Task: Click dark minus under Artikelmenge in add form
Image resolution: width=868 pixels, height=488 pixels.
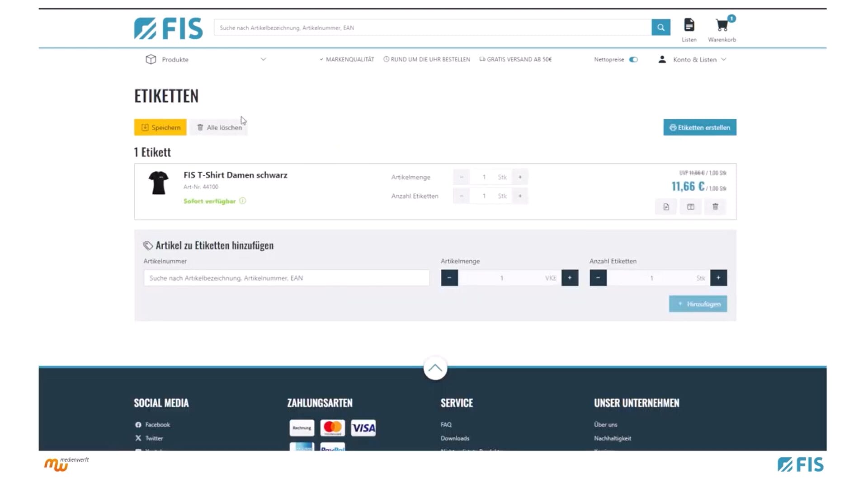Action: click(x=449, y=278)
